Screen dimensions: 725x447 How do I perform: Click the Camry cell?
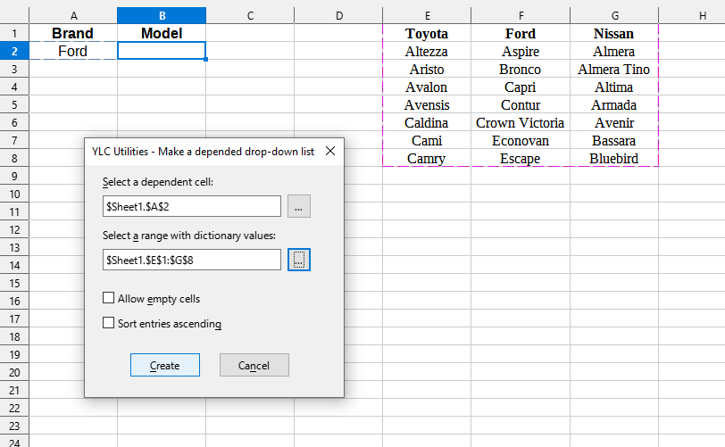click(x=427, y=158)
